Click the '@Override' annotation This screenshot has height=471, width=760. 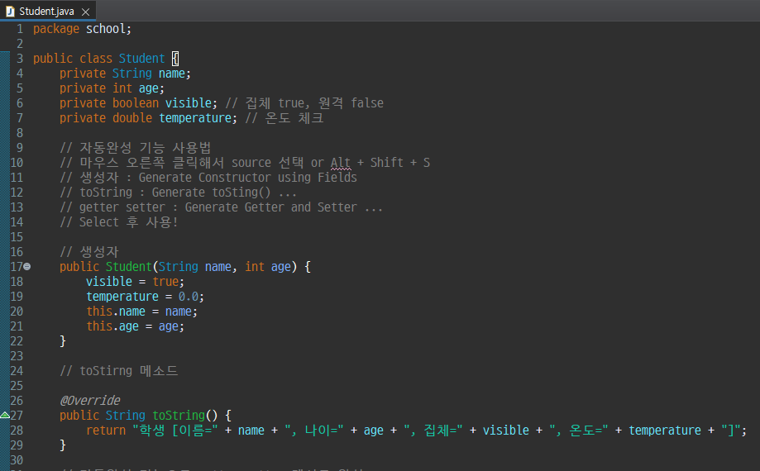(89, 401)
